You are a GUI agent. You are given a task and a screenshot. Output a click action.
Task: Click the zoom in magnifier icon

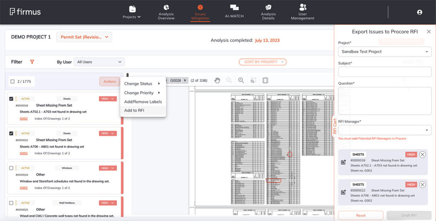(241, 80)
